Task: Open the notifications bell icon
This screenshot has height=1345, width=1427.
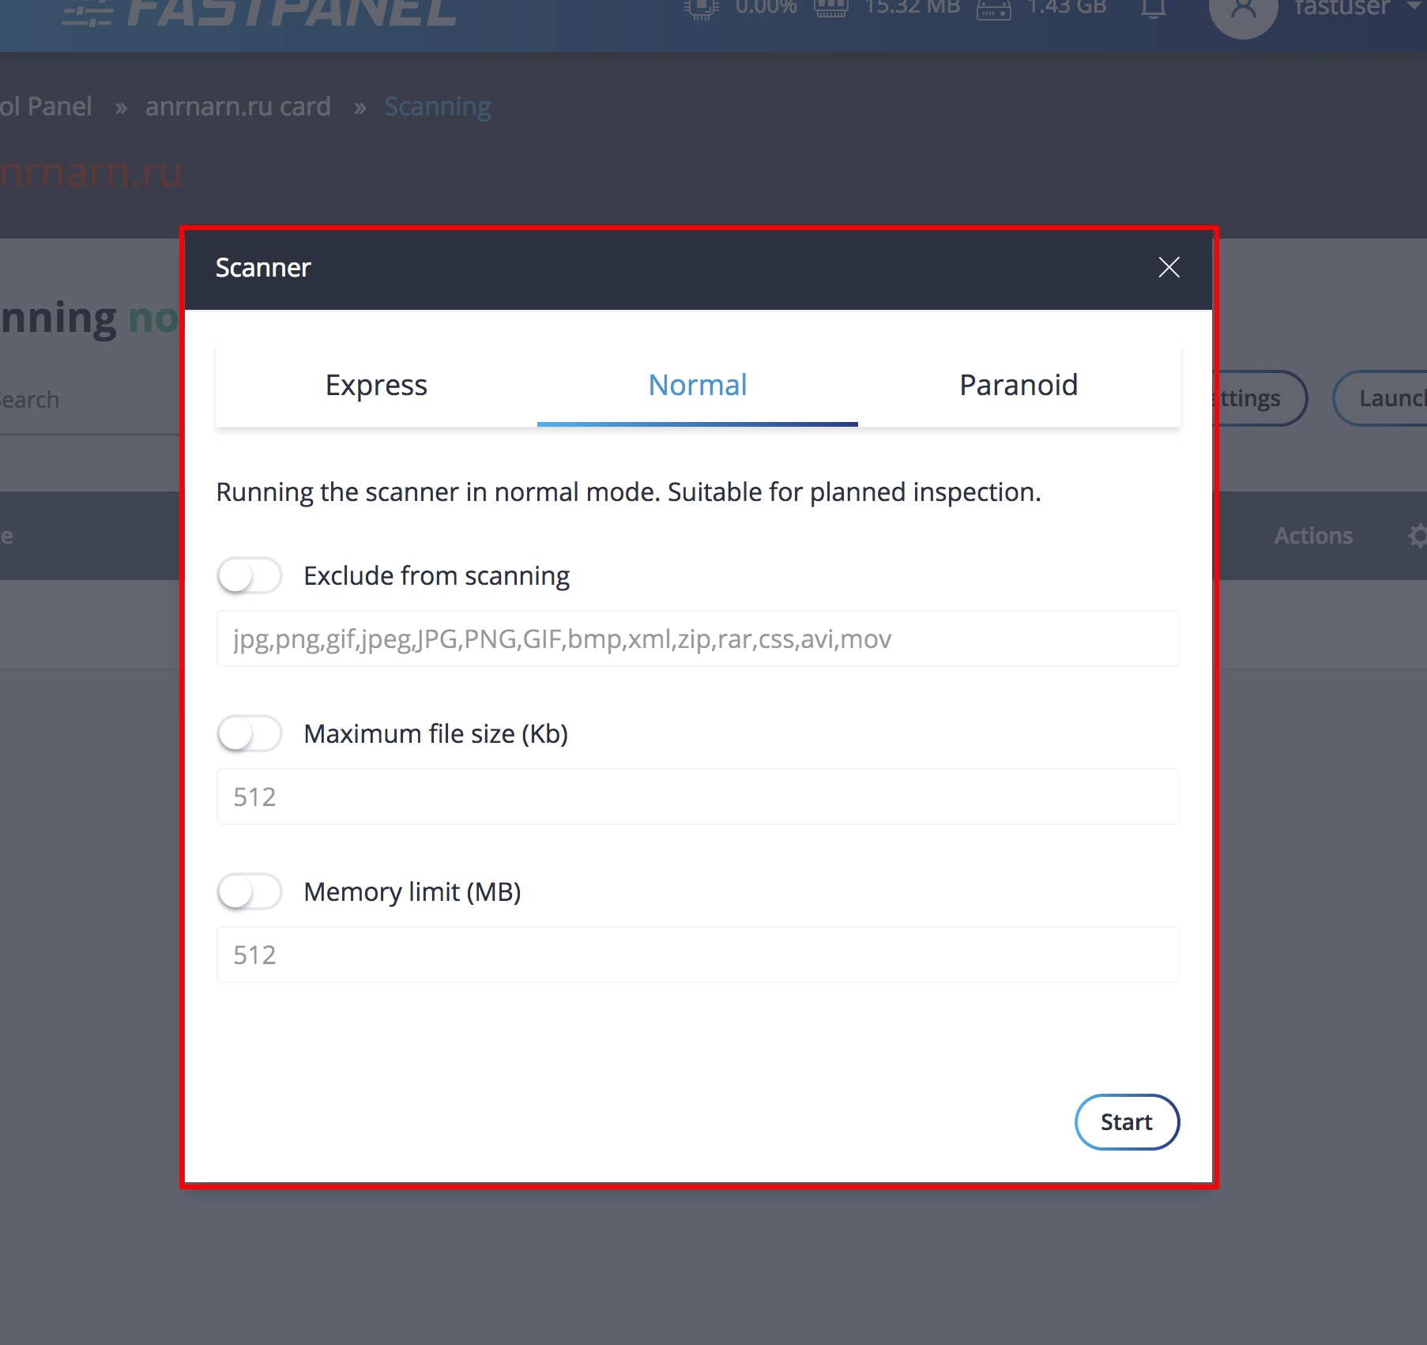Action: [1154, 9]
